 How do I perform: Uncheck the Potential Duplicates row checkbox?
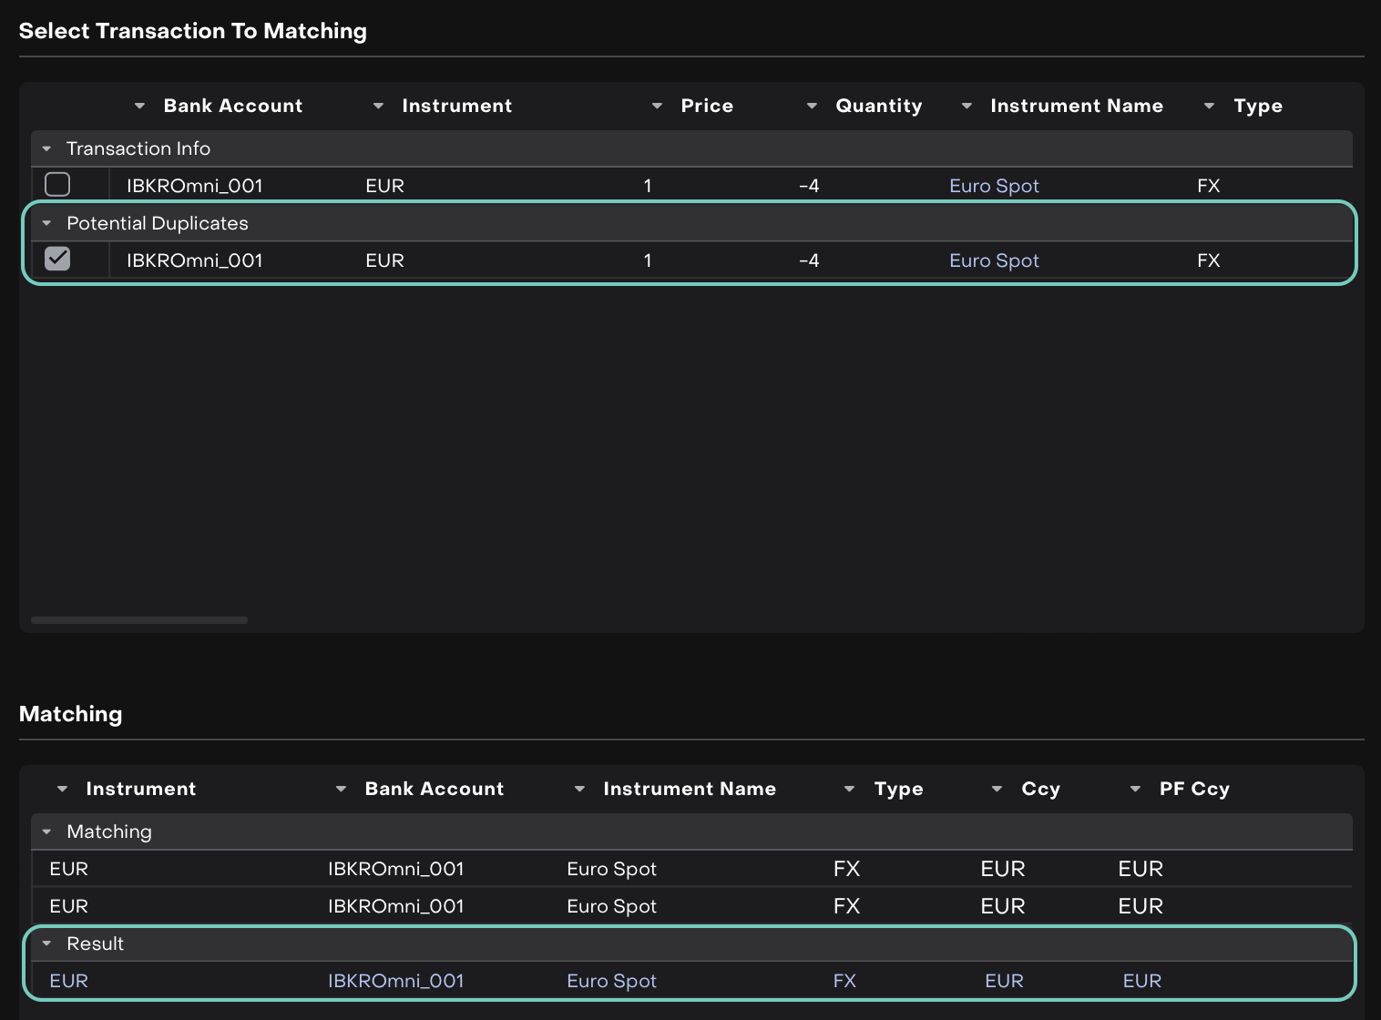pos(57,260)
